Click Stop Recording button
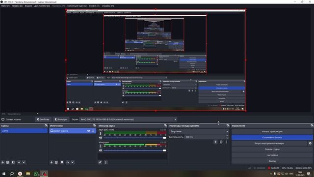 click(272, 138)
